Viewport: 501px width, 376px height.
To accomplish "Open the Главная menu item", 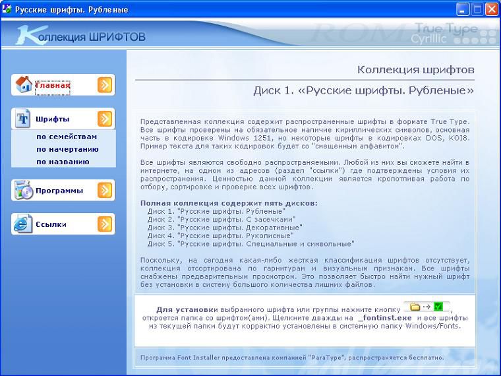I will [53, 85].
